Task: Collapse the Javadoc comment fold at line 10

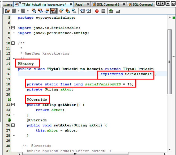Action: 13,43
